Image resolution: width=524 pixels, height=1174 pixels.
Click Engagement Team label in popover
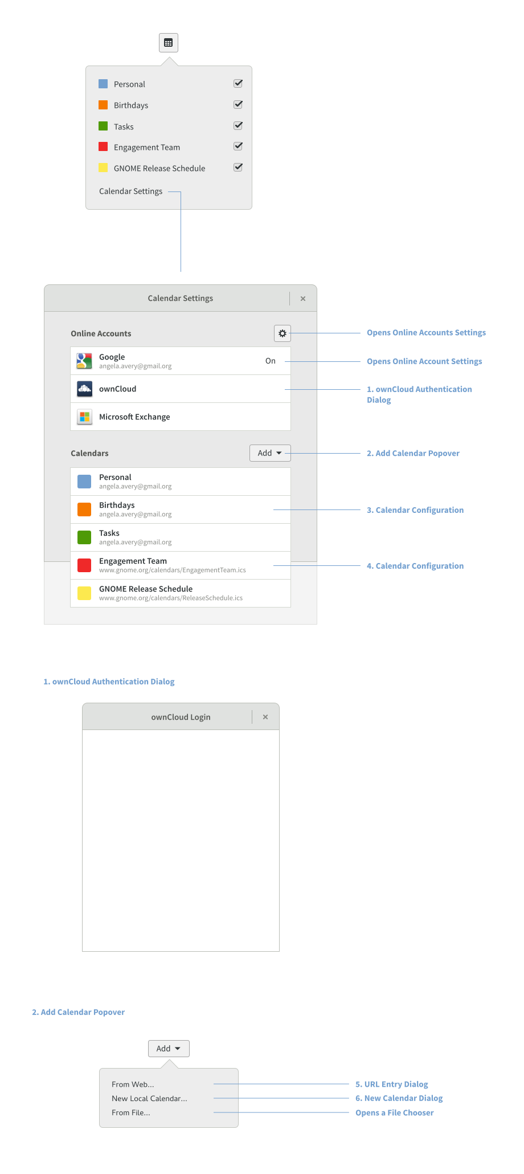coord(147,148)
